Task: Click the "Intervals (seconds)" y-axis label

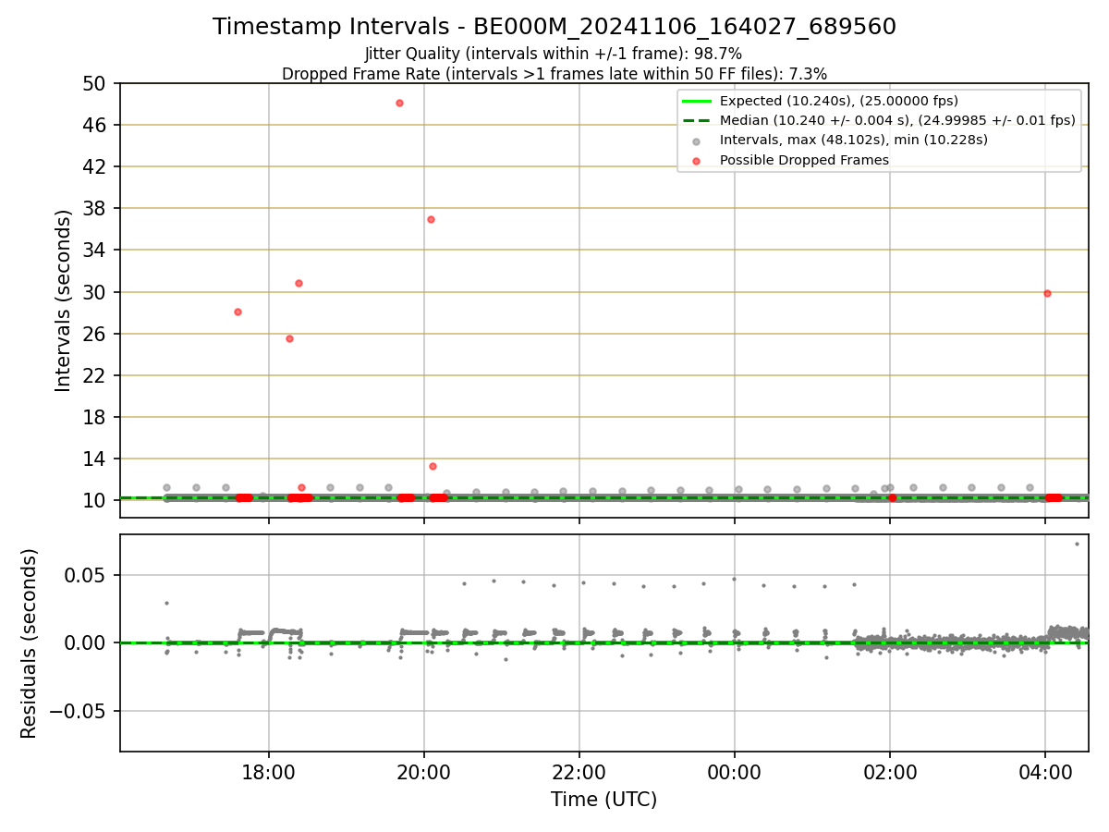Action: pyautogui.click(x=63, y=300)
